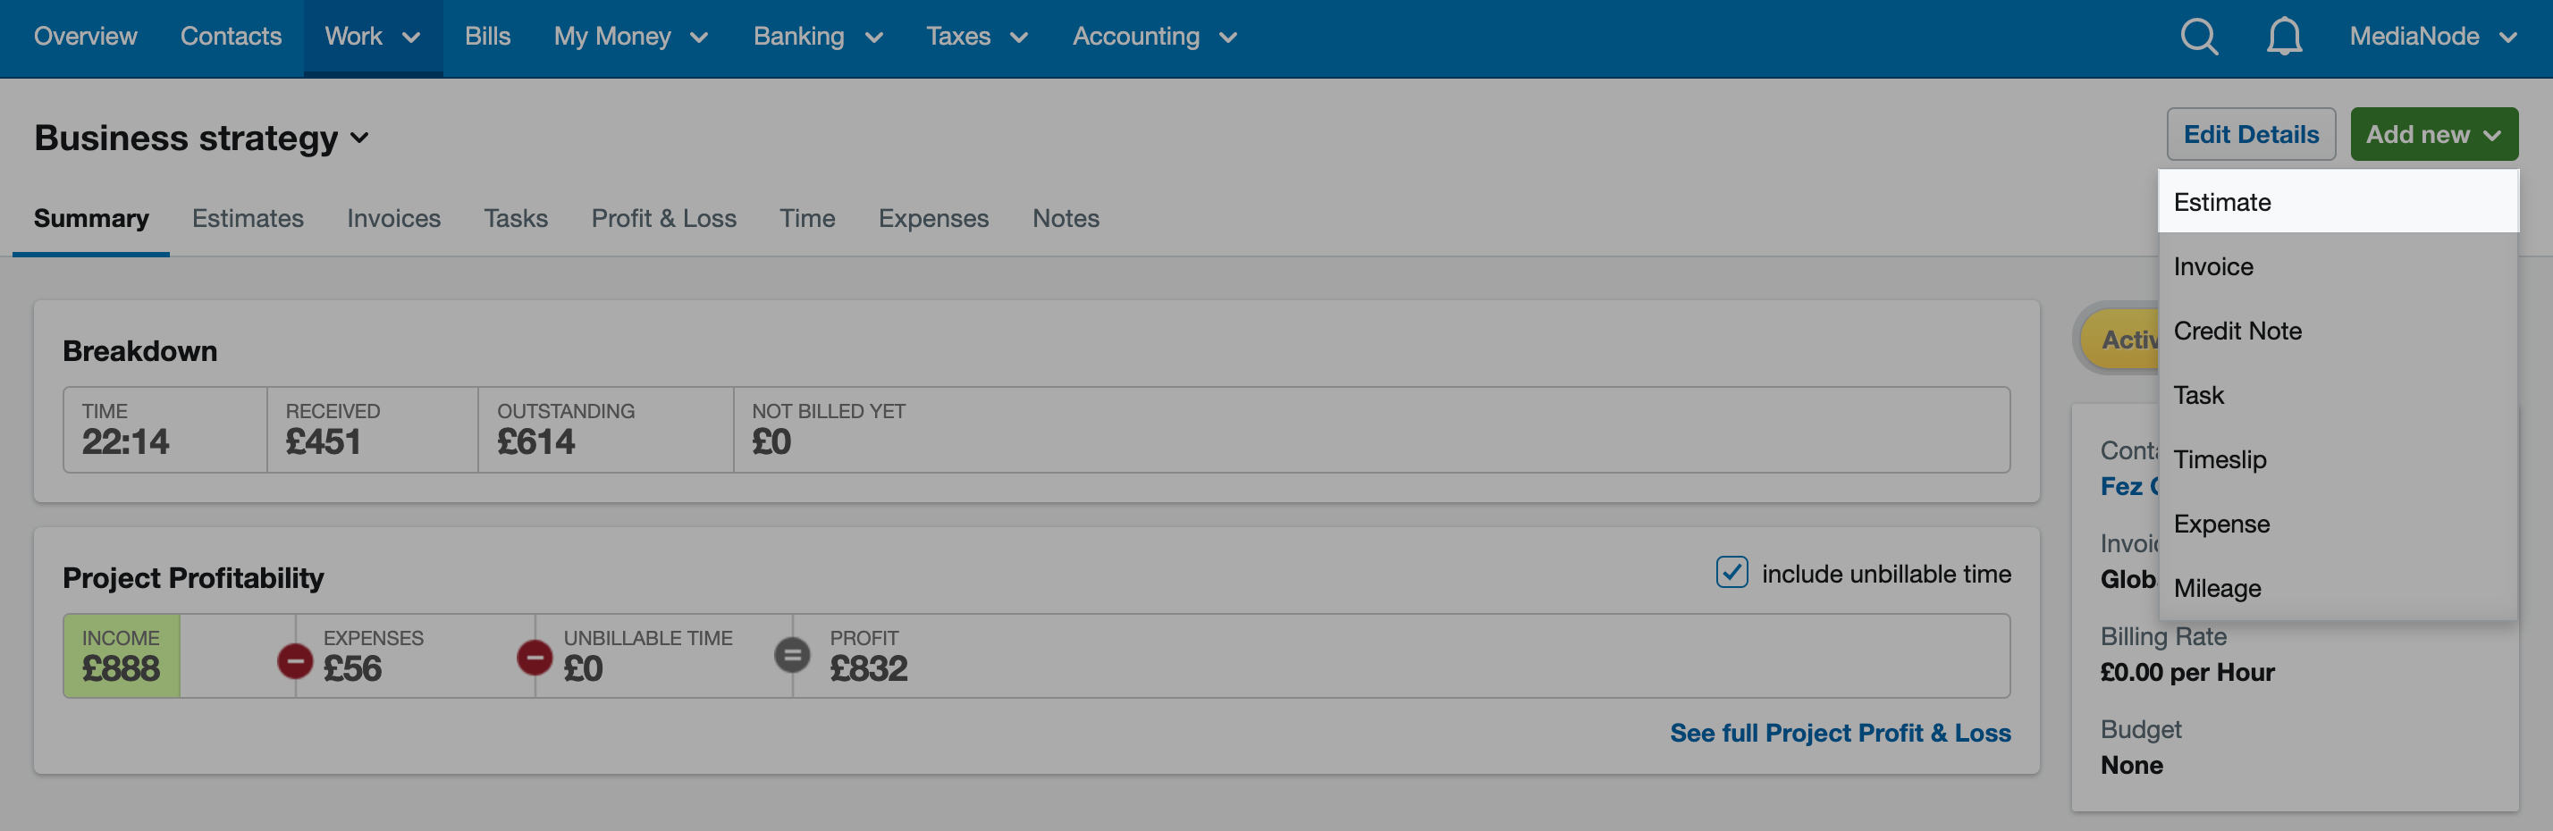Open the Fez contact link

click(2128, 485)
